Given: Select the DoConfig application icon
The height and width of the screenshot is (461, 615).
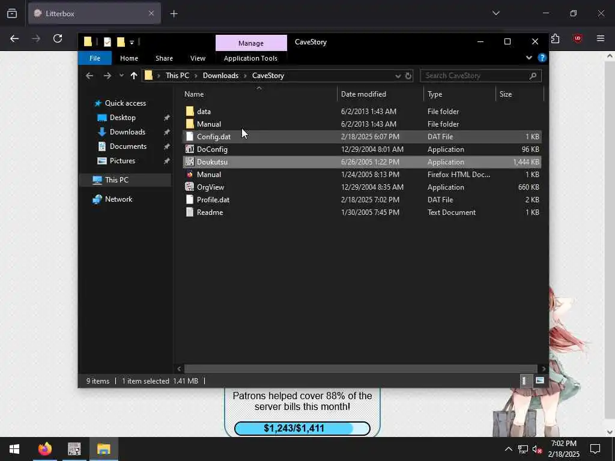Looking at the screenshot, I should (190, 149).
